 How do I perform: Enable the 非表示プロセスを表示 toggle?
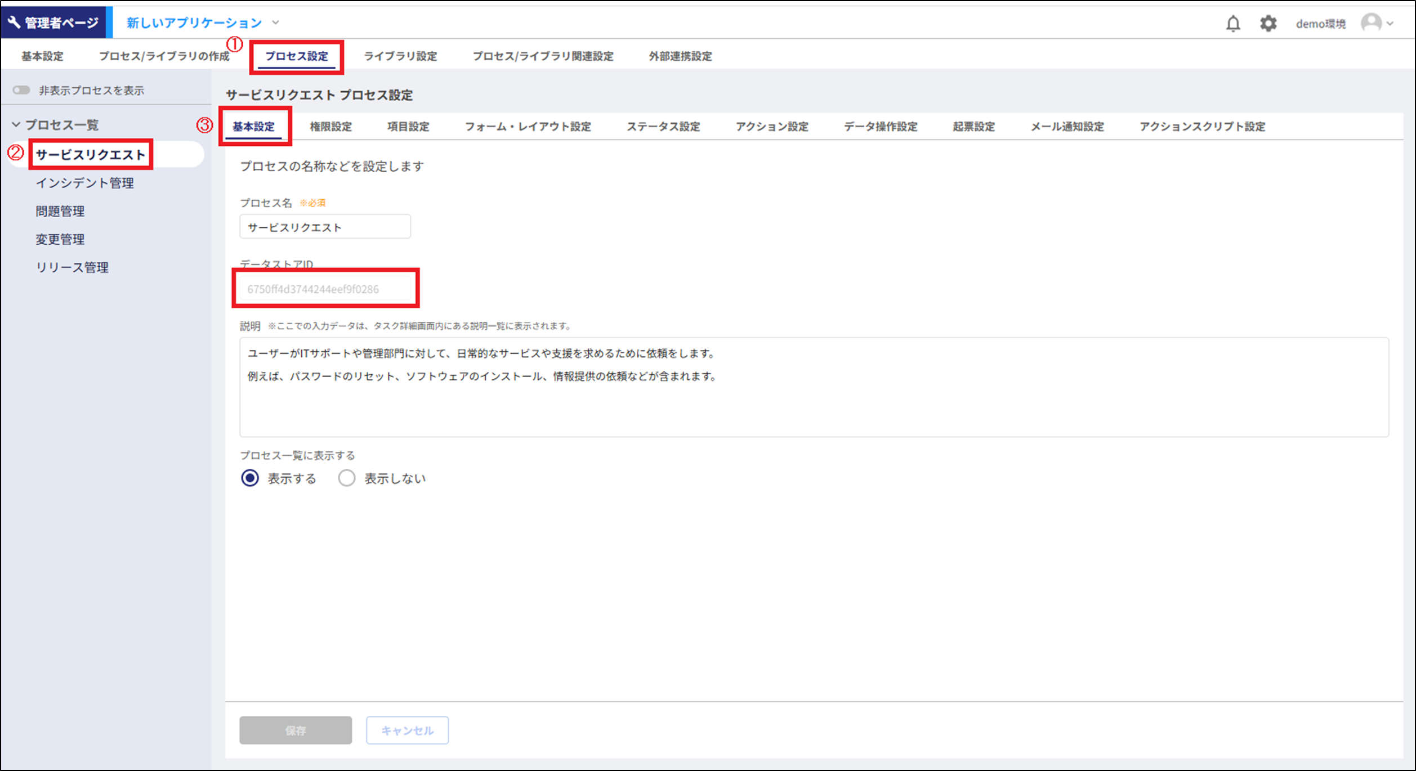(x=21, y=89)
